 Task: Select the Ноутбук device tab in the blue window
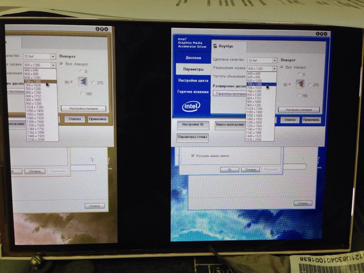[229, 46]
